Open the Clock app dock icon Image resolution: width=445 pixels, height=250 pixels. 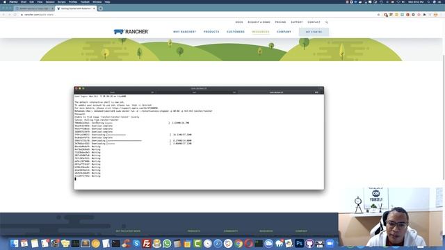[208, 243]
